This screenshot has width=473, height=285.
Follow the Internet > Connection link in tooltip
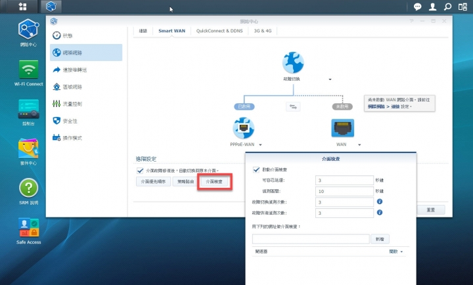pos(384,106)
